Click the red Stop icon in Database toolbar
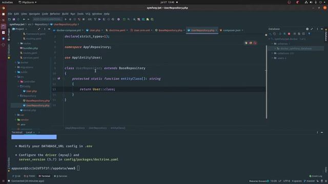Screen dimensions: 328x184 tap(289, 34)
